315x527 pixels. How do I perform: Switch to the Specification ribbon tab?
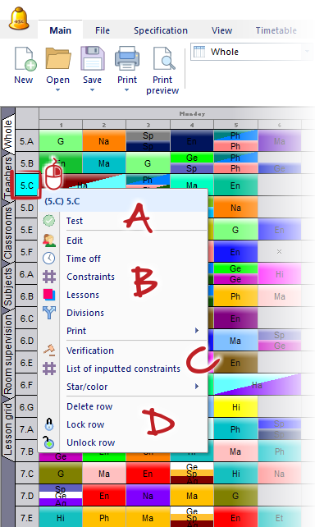pyautogui.click(x=161, y=30)
